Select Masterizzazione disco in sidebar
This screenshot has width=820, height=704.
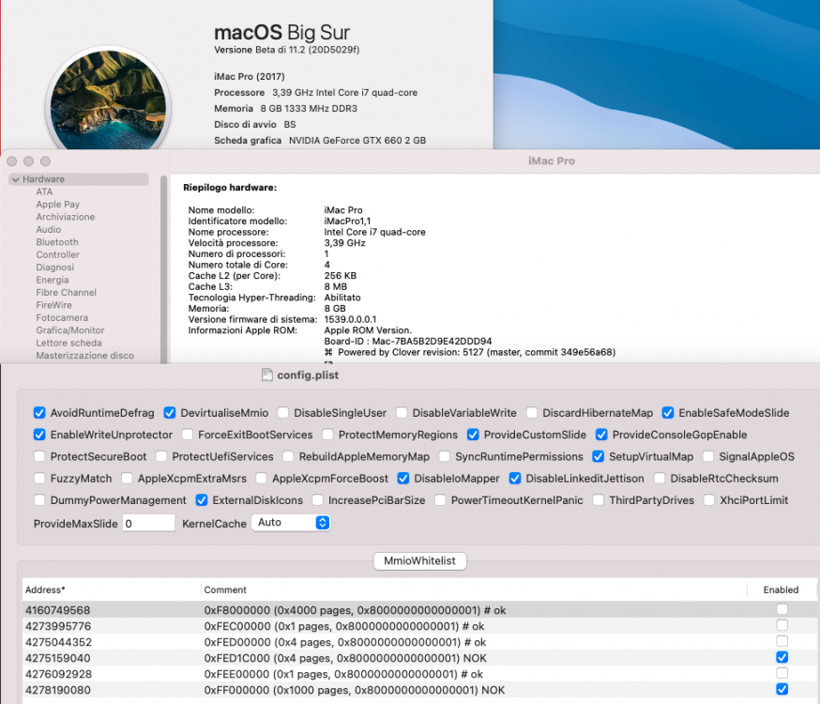[x=84, y=356]
